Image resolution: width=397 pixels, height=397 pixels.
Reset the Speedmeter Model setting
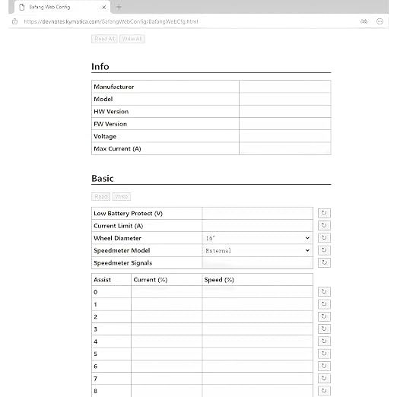coord(324,250)
